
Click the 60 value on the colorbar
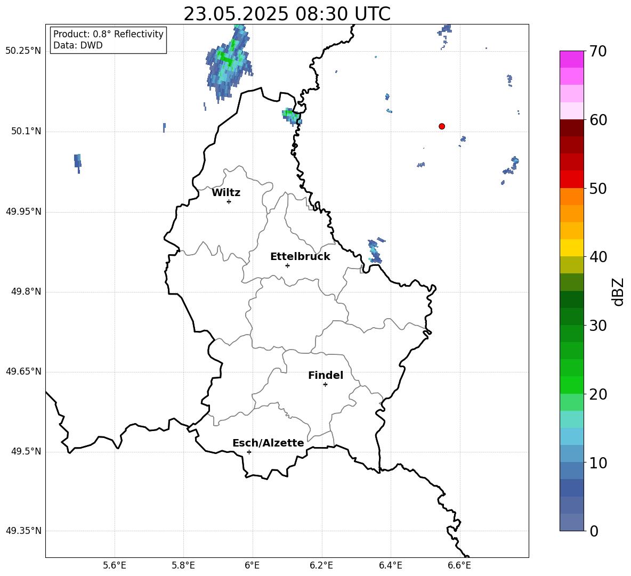click(598, 120)
